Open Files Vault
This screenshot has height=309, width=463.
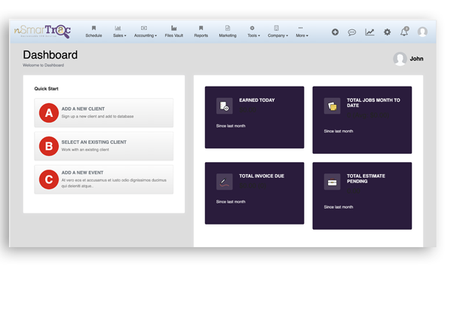click(174, 32)
